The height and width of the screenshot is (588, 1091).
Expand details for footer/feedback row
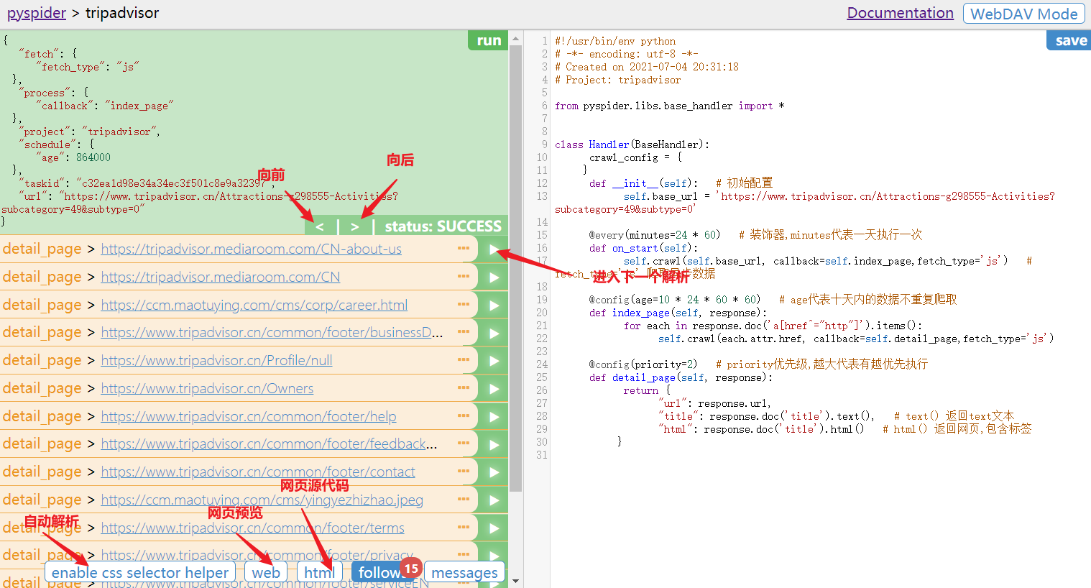(464, 443)
